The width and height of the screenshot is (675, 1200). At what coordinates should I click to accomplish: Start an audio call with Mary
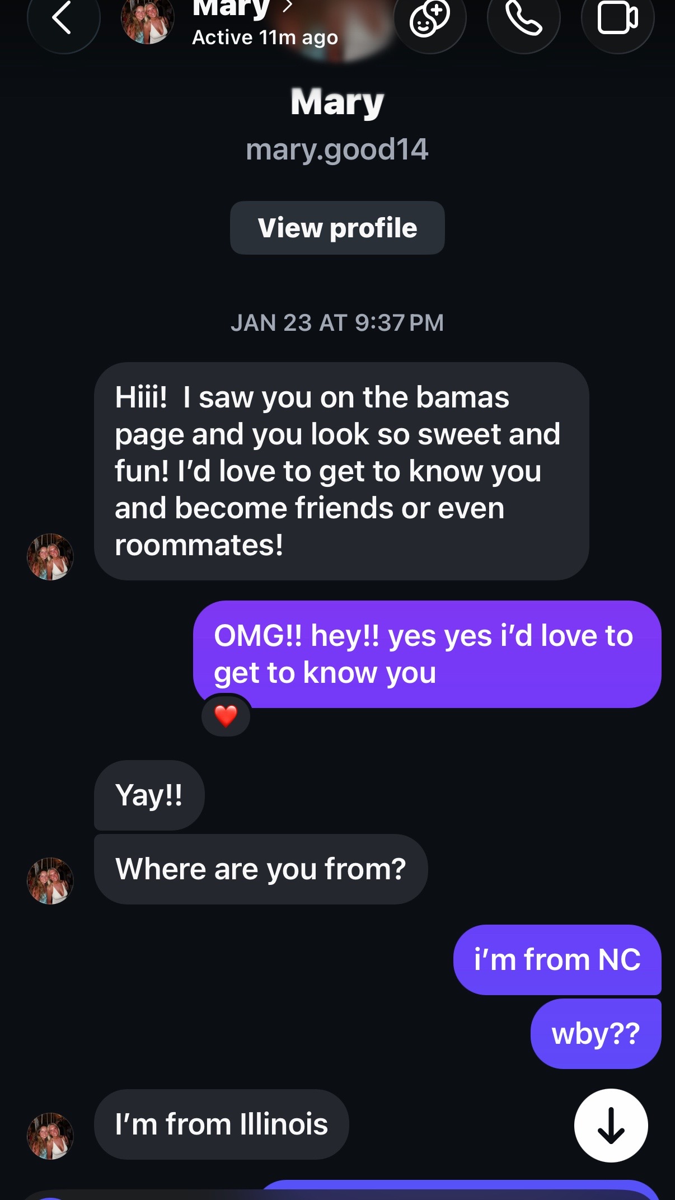[x=524, y=18]
